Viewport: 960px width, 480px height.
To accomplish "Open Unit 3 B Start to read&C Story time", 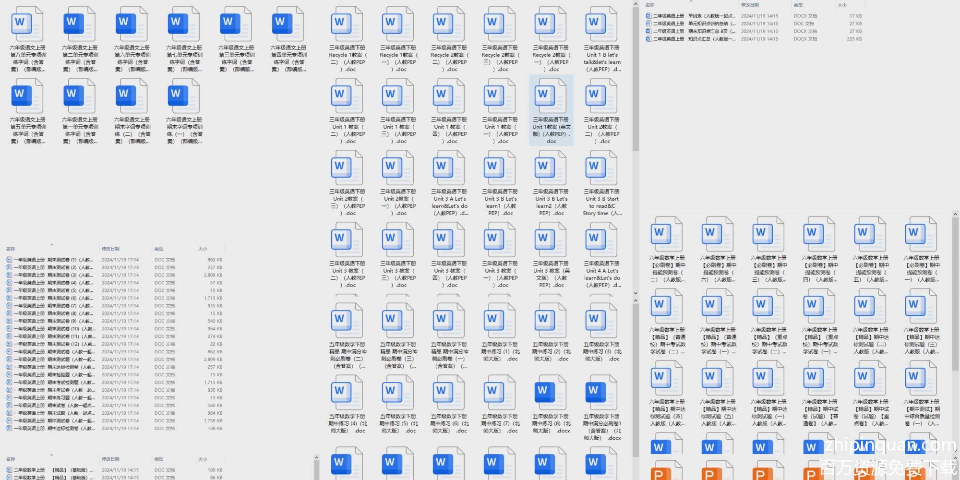I will pyautogui.click(x=602, y=168).
